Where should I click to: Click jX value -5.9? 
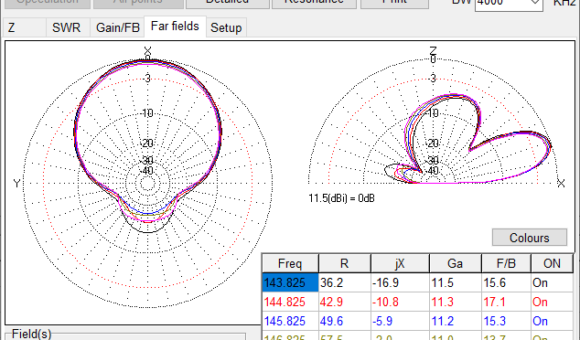[400, 321]
